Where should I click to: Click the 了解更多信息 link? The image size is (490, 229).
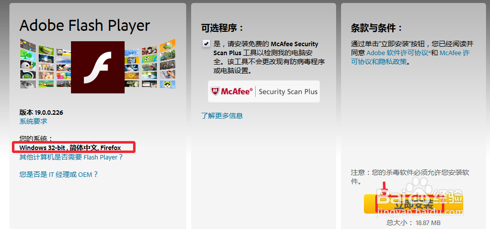click(x=222, y=116)
